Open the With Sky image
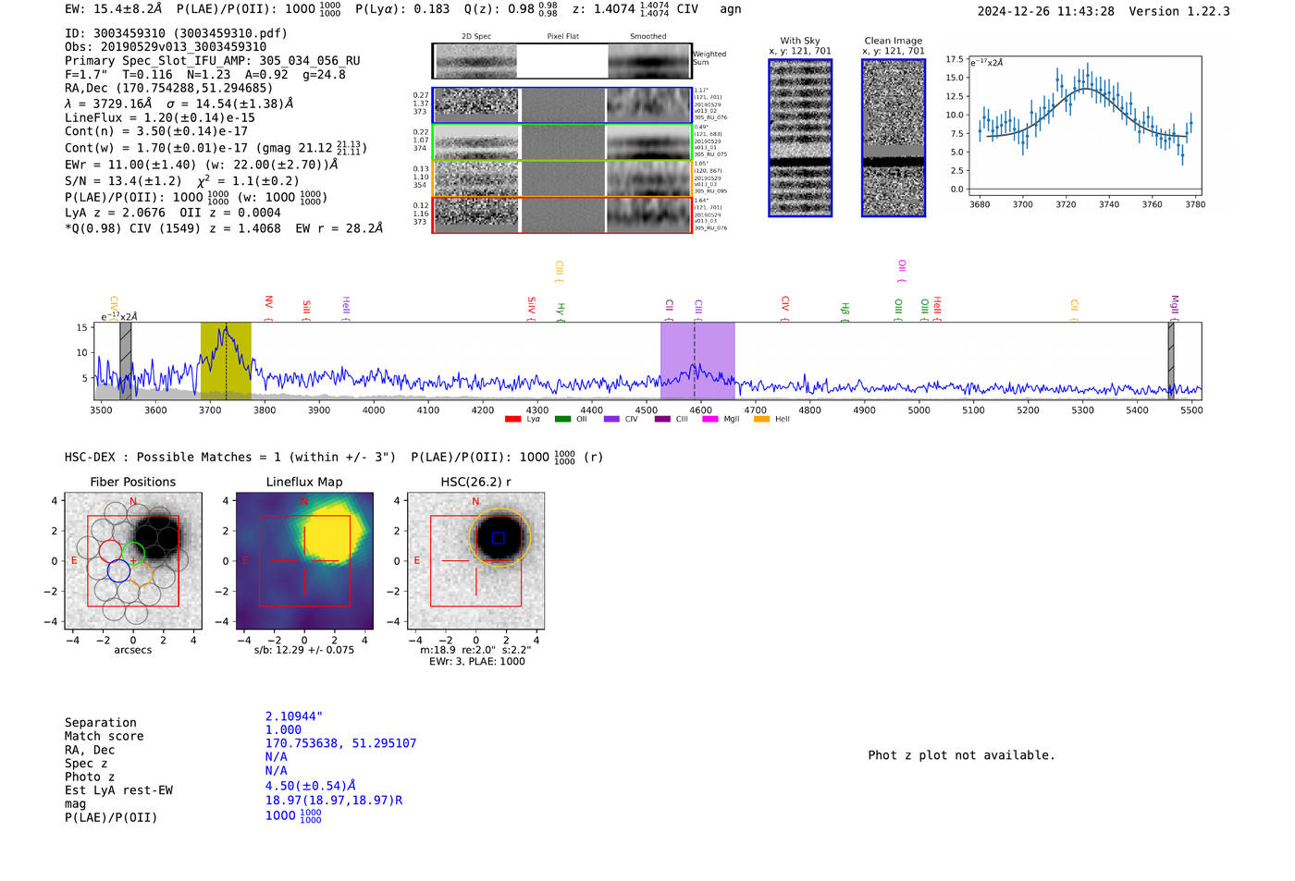The image size is (1295, 881). tap(800, 138)
